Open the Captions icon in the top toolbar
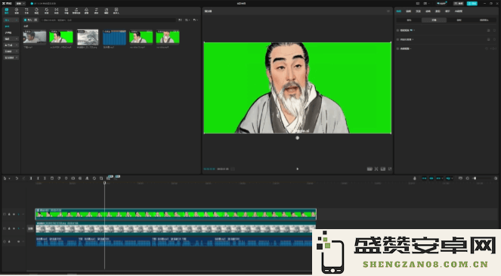This screenshot has width=501, height=276. point(66,11)
